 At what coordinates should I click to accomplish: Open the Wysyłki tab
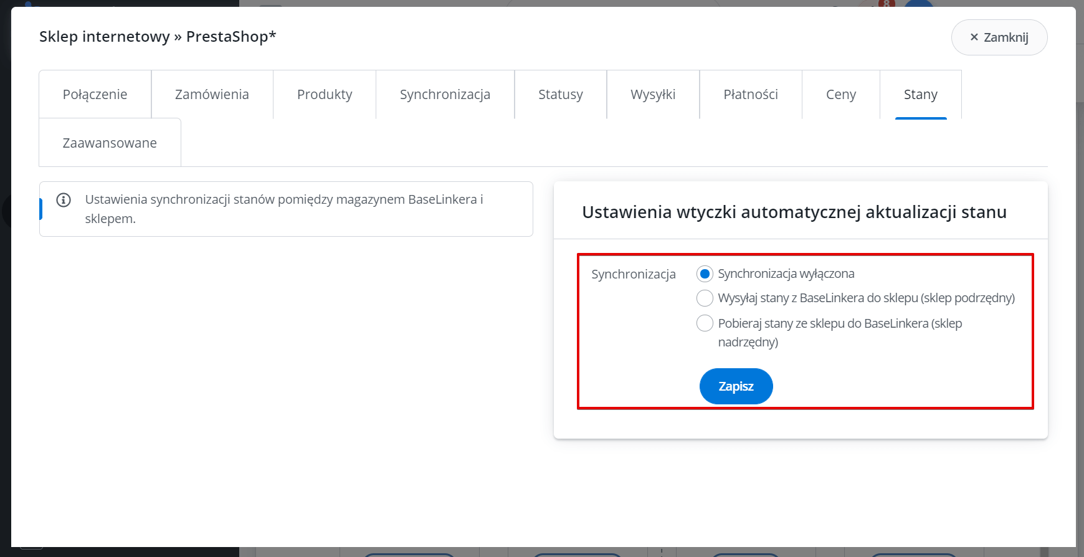tap(653, 94)
